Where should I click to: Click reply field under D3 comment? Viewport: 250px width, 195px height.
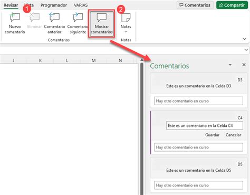click(x=198, y=101)
